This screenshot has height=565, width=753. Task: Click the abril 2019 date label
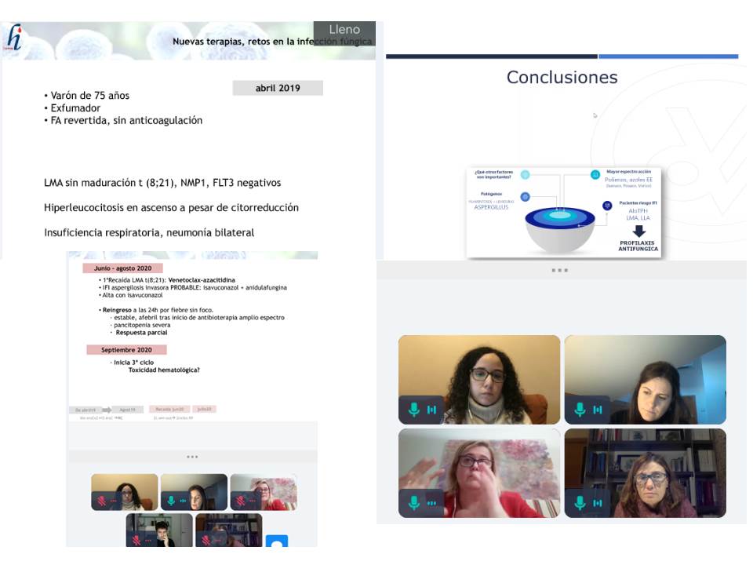point(278,88)
